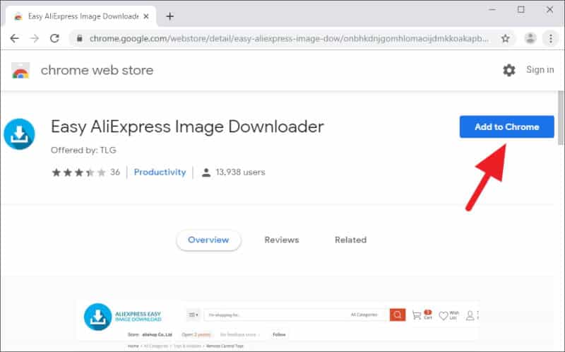Open a new tab with plus button
Viewport: 565px width, 352px height.
coord(169,16)
